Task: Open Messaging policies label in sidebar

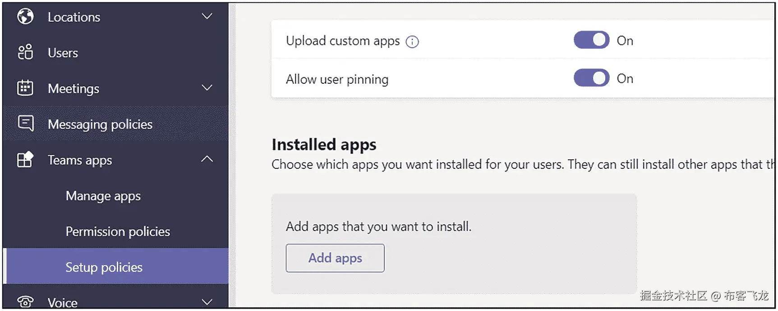Action: pos(100,124)
